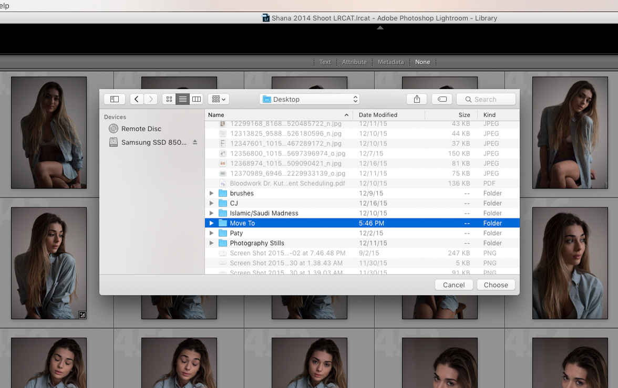Open the Share menu icon

pos(416,99)
